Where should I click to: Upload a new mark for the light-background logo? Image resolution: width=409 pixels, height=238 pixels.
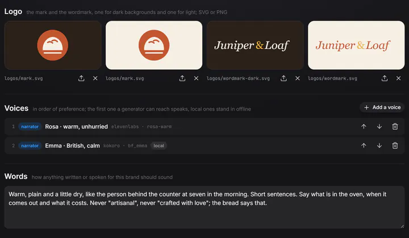(x=182, y=78)
